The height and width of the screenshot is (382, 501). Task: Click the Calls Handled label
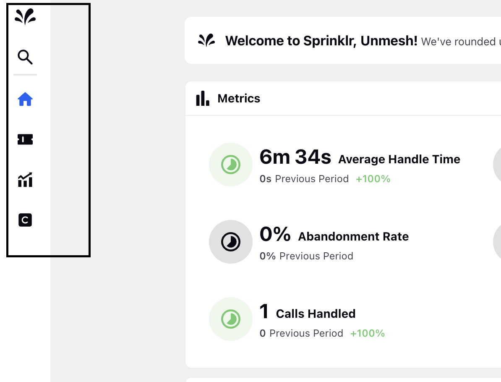click(x=316, y=314)
